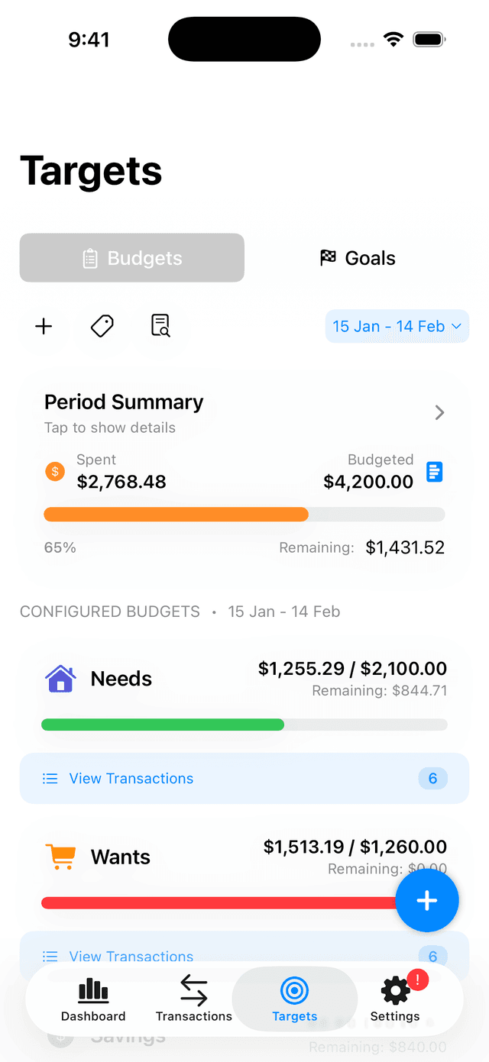489x1062 pixels.
Task: Click the tag label icon
Action: tap(102, 326)
